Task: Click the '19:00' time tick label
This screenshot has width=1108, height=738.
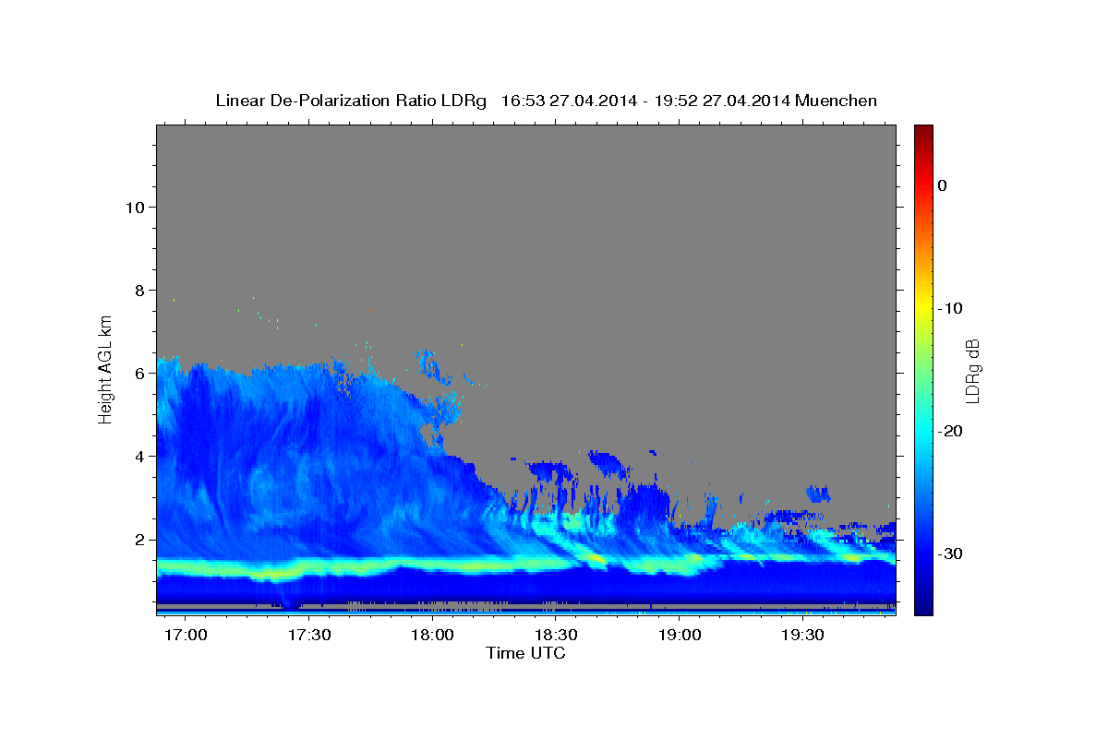Action: click(x=679, y=636)
